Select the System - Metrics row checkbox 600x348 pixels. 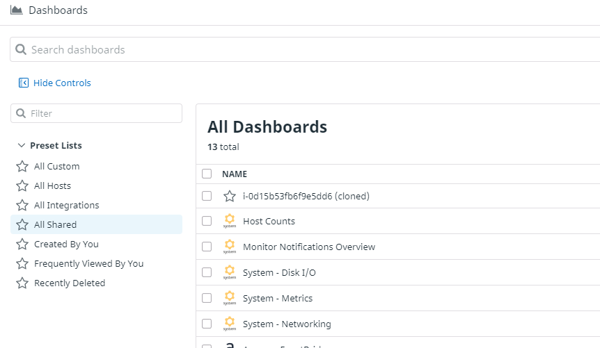point(207,298)
